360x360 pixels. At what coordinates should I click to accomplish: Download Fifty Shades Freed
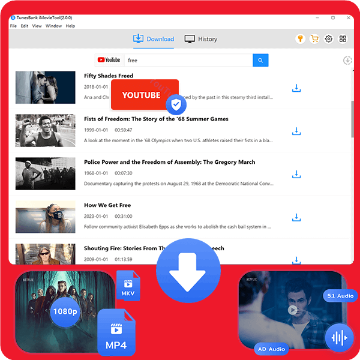[x=296, y=88]
